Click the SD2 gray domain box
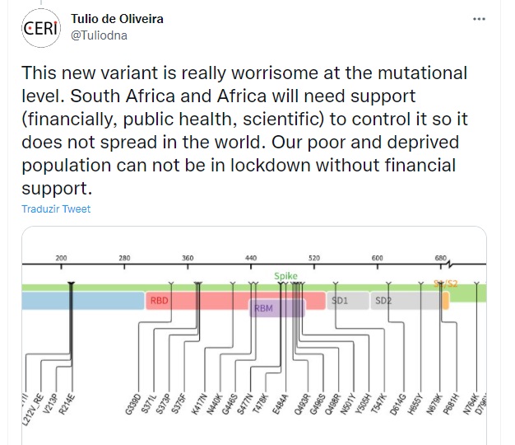The width and height of the screenshot is (515, 445). pyautogui.click(x=406, y=301)
